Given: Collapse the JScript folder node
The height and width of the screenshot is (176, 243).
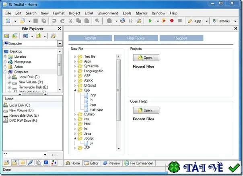Looking at the screenshot, I should pyautogui.click(x=75, y=138).
